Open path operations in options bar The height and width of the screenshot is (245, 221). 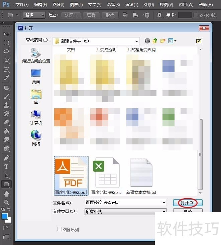[125, 15]
